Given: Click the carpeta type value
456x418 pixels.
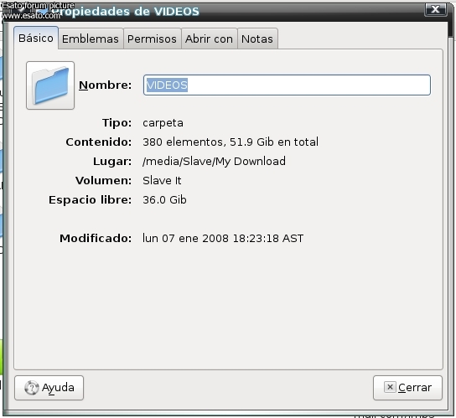Looking at the screenshot, I should (x=163, y=123).
